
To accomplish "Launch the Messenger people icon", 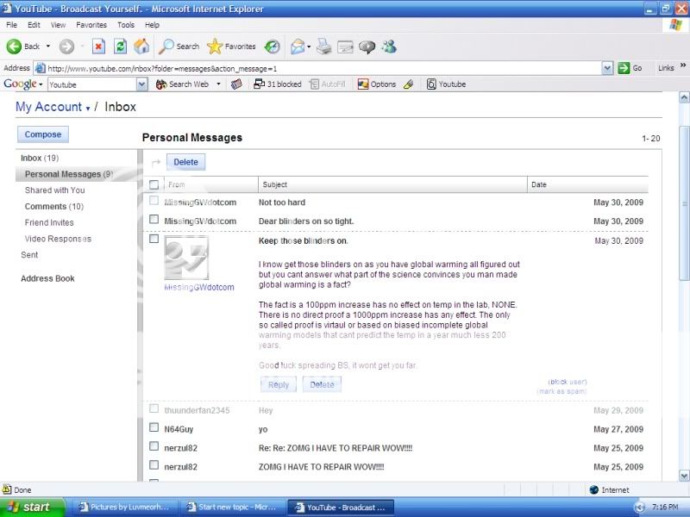I will click(x=389, y=47).
